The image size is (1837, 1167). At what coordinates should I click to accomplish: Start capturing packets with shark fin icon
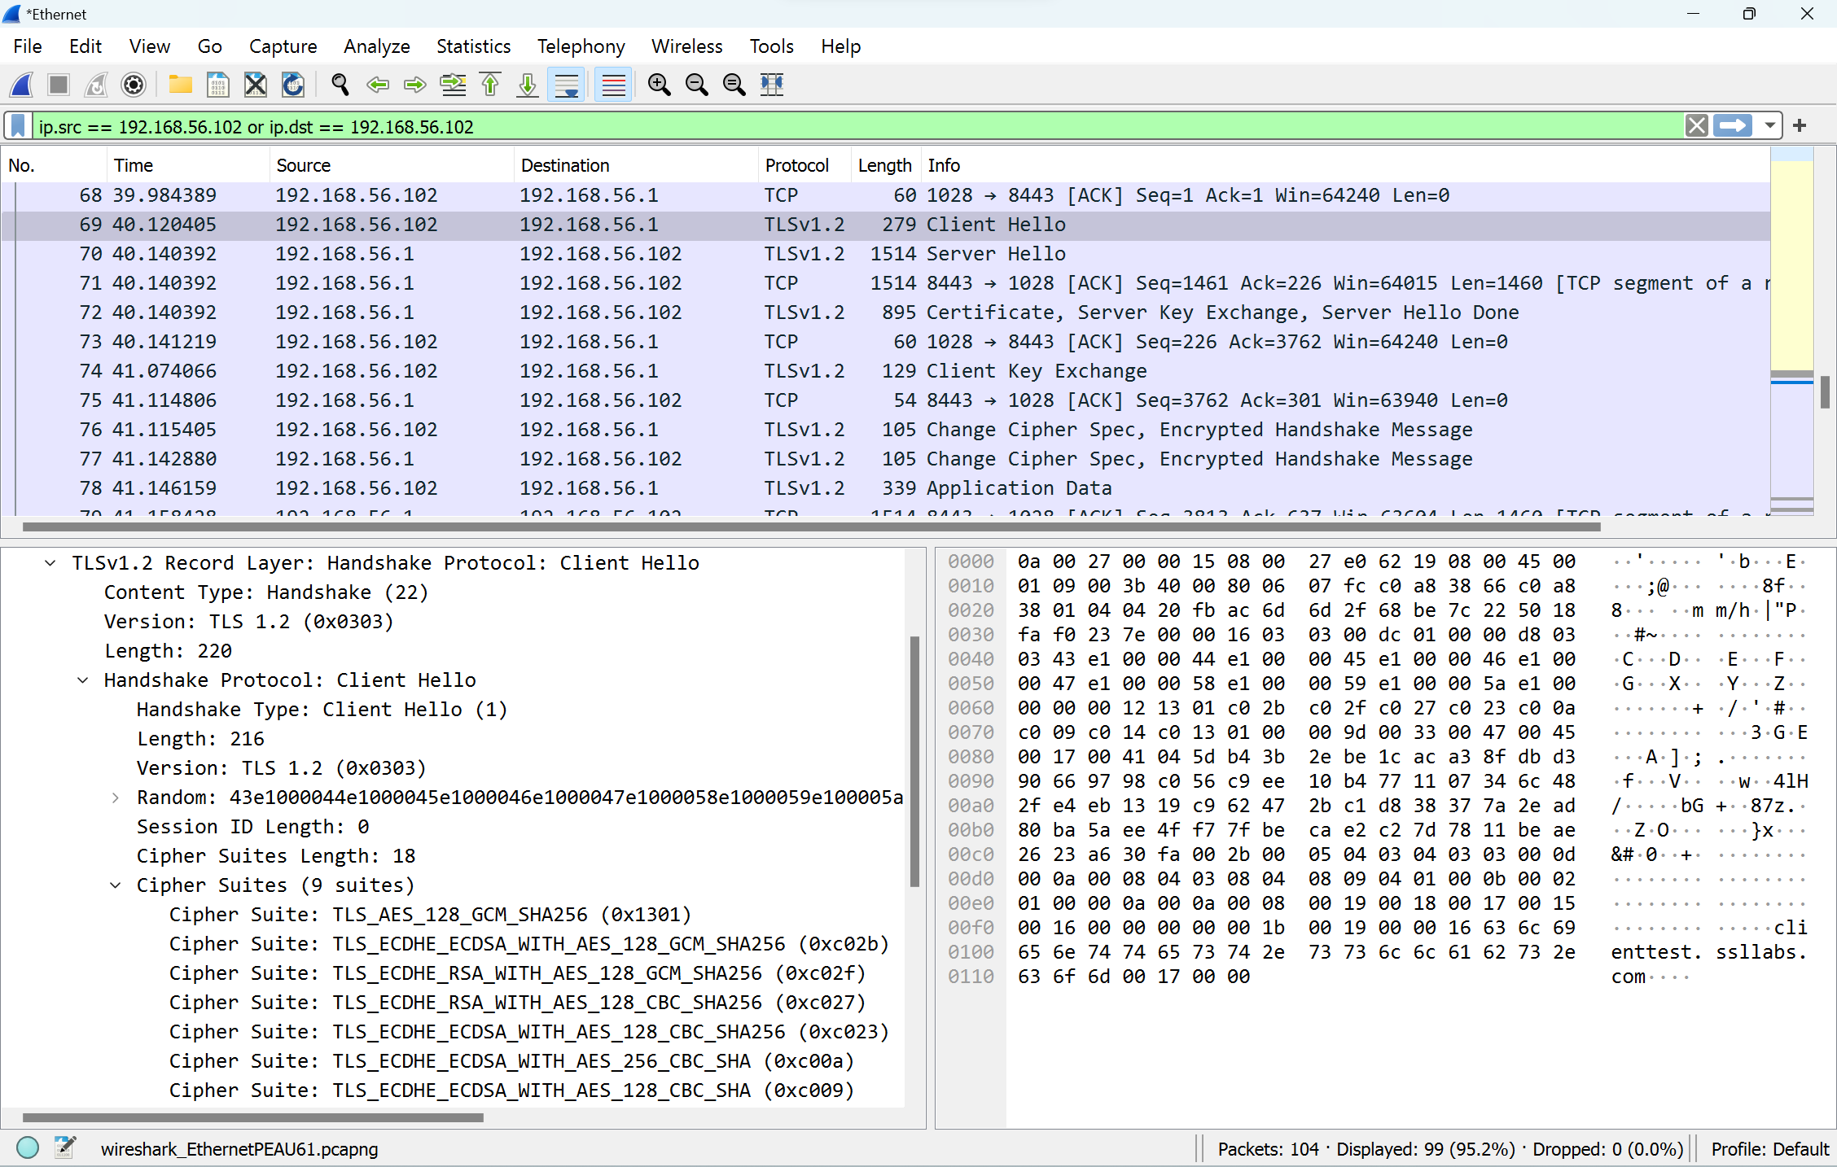(22, 85)
